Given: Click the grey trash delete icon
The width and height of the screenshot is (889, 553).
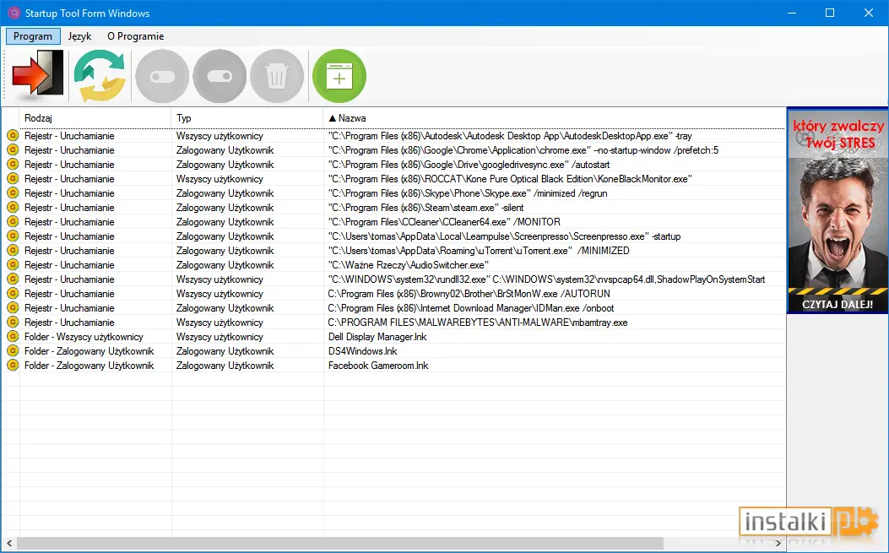Looking at the screenshot, I should click(277, 76).
